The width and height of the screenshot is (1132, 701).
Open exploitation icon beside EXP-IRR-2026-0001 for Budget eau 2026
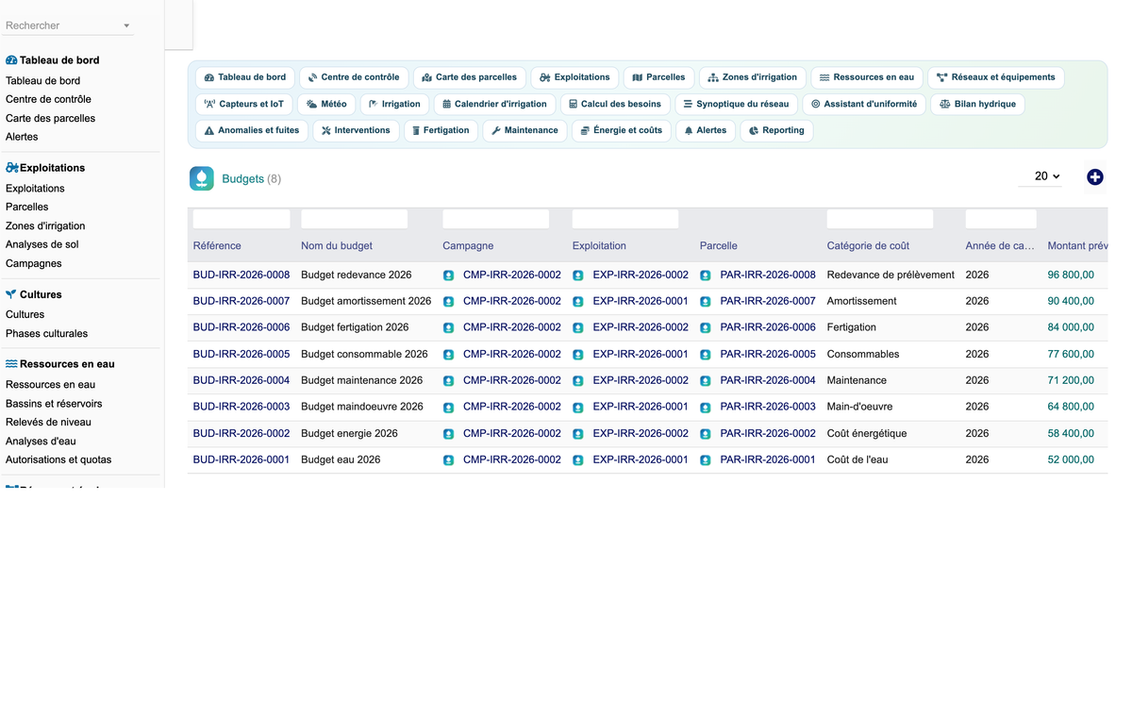coord(578,460)
